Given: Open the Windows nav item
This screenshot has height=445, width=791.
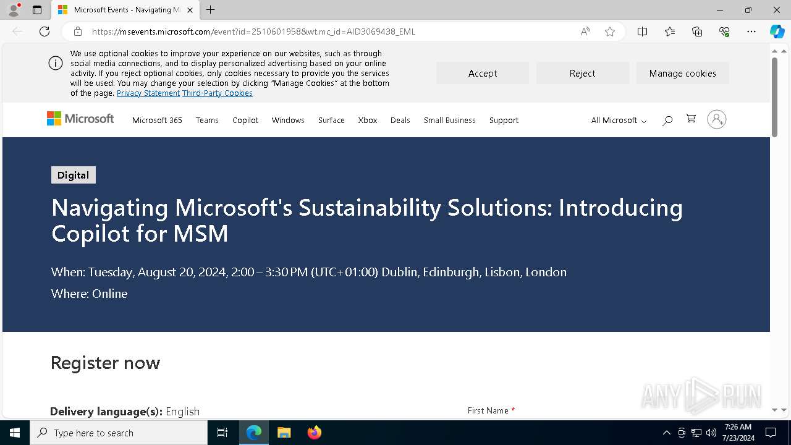Looking at the screenshot, I should click(x=288, y=120).
